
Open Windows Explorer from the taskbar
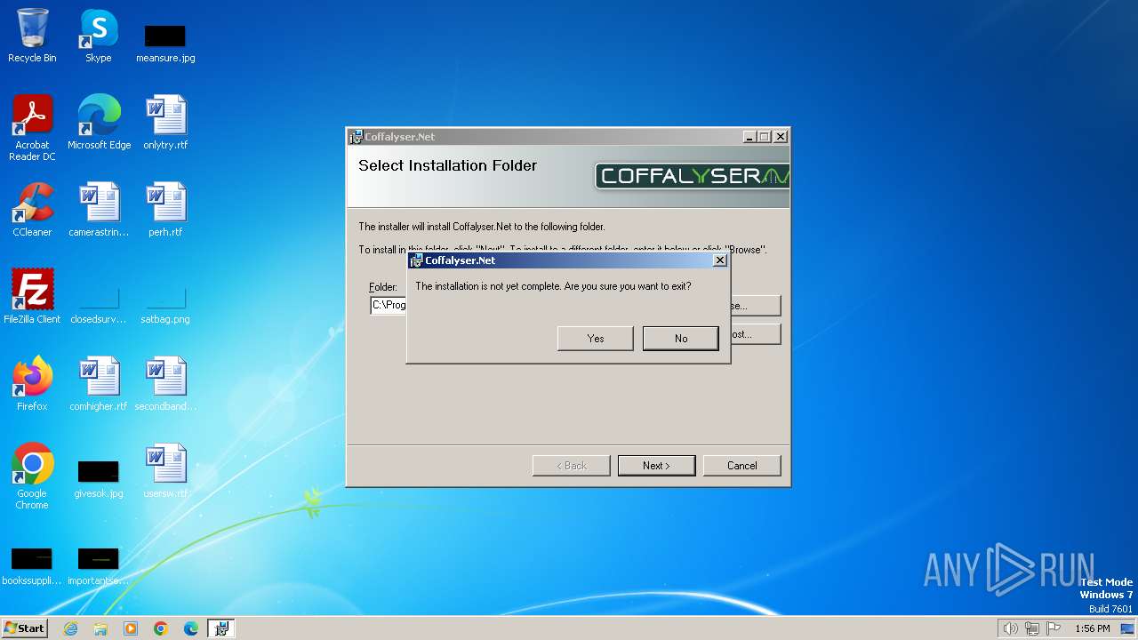[x=100, y=628]
